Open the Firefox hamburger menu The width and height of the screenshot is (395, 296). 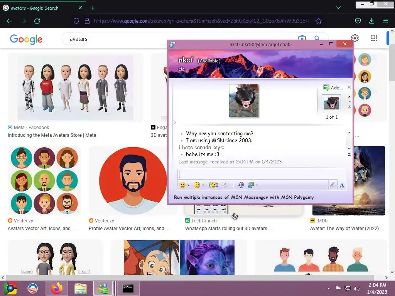(x=386, y=21)
